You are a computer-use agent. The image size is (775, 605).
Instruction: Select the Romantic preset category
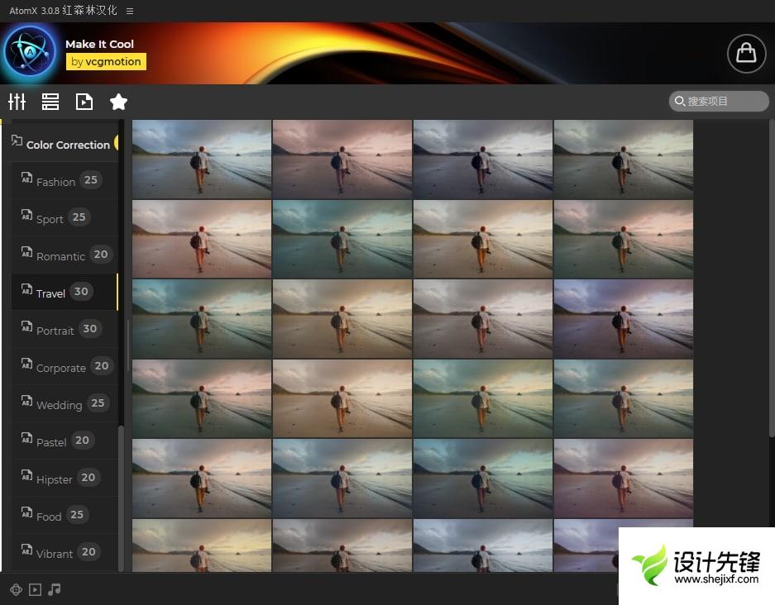coord(60,255)
